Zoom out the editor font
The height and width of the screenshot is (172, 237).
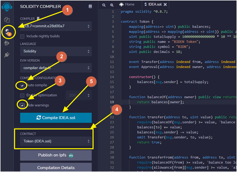(104, 5)
